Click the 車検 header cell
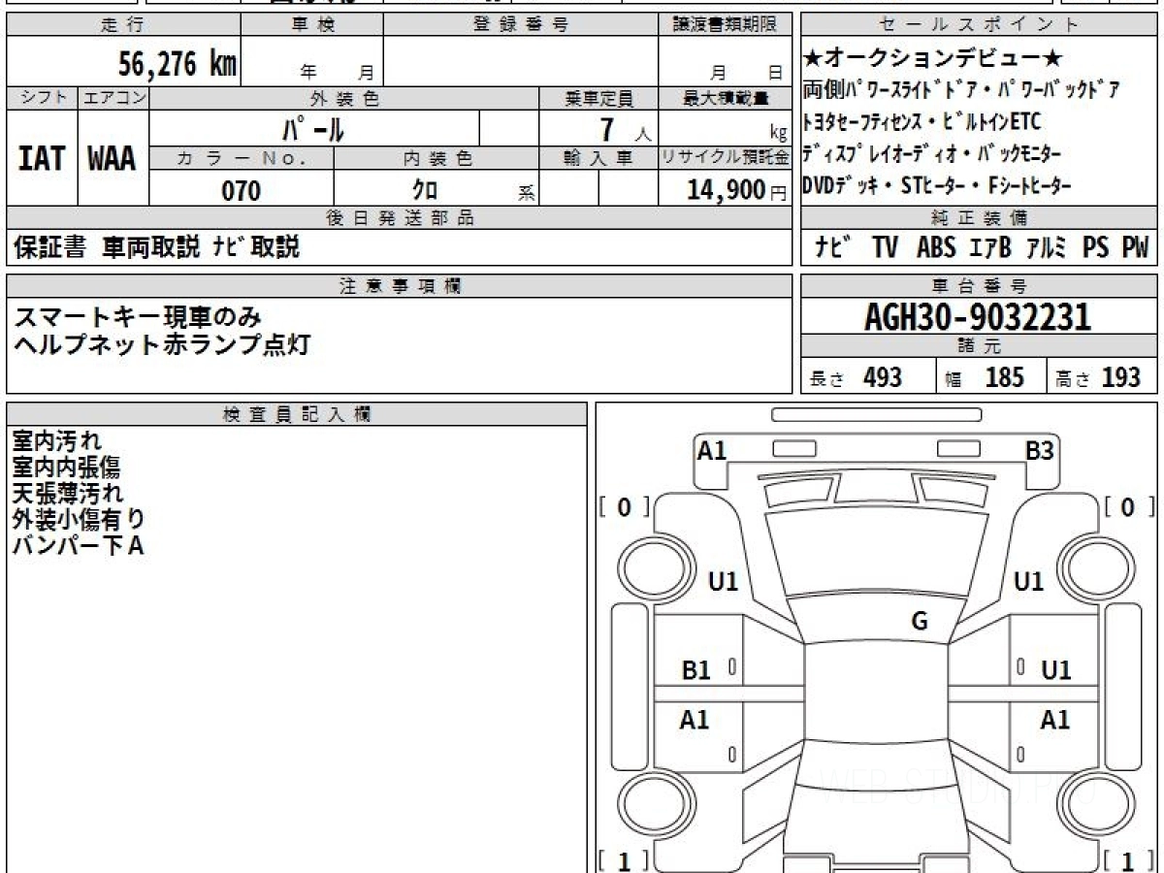1164x873 pixels. (x=312, y=25)
